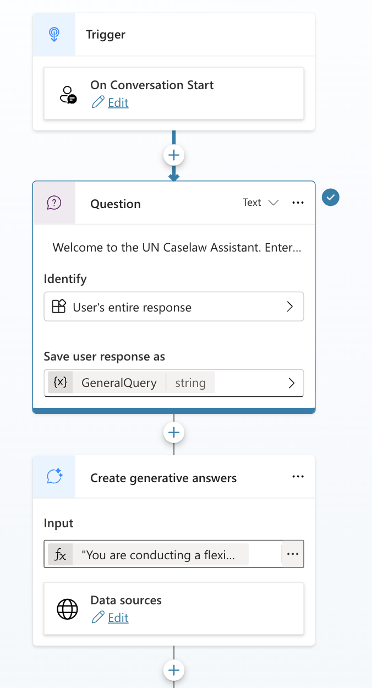Click the Create generative answers sparkle icon

(x=54, y=477)
